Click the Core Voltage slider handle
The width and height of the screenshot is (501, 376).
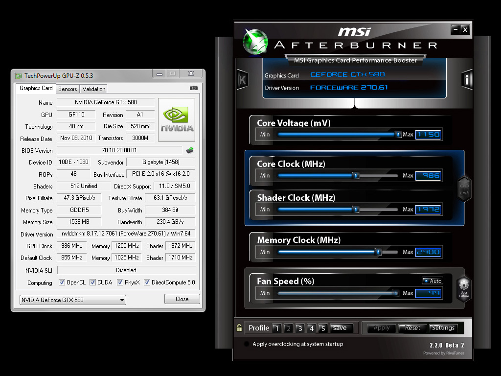coord(398,135)
